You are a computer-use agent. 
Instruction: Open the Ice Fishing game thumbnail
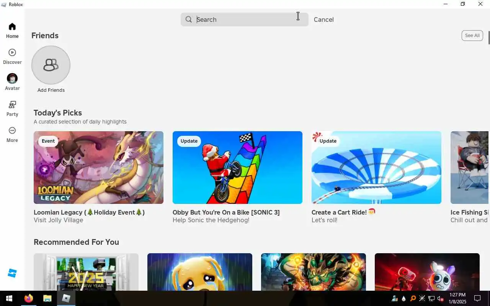[470, 168]
